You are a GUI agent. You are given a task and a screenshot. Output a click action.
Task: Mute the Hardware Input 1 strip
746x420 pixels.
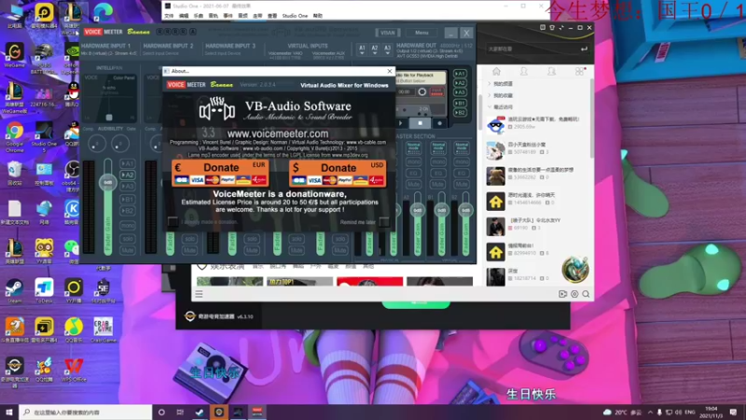[x=128, y=250]
